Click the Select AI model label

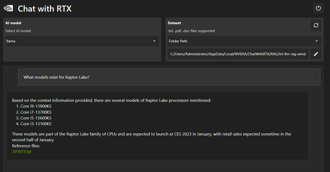pos(18,31)
